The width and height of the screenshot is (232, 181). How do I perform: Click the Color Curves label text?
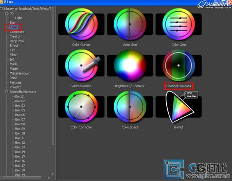[x=81, y=45]
